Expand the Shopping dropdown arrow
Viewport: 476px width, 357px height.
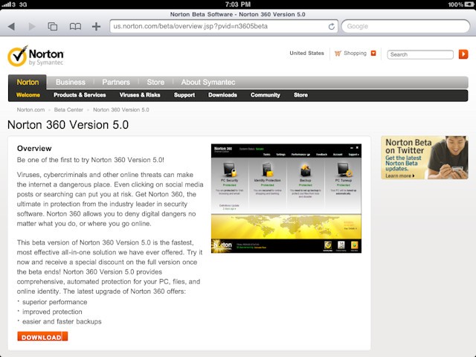[373, 53]
